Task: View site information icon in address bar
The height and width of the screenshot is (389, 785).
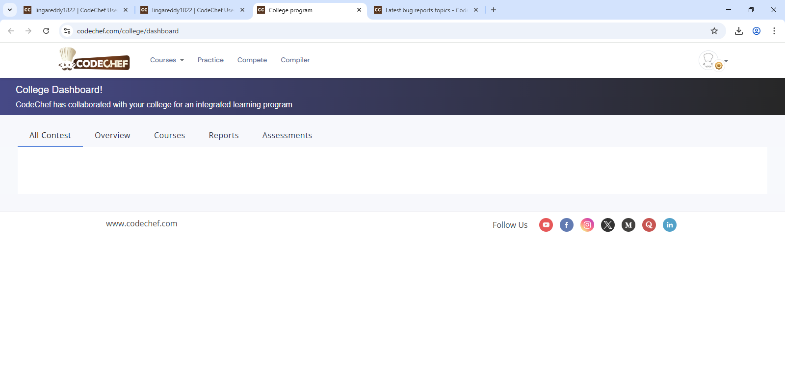Action: 67,31
